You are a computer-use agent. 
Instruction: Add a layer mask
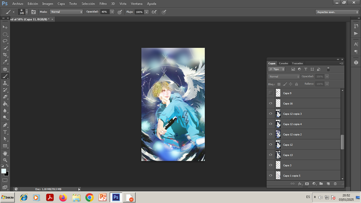[x=307, y=184]
